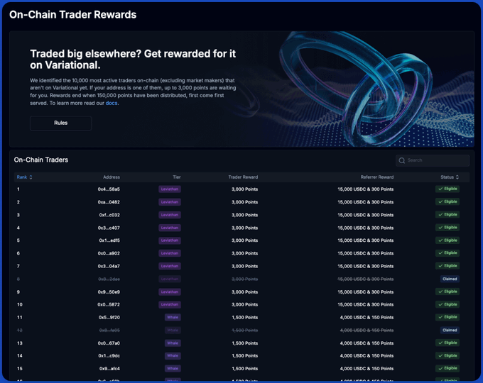Click the Address column header
483x383 pixels.
tap(112, 177)
